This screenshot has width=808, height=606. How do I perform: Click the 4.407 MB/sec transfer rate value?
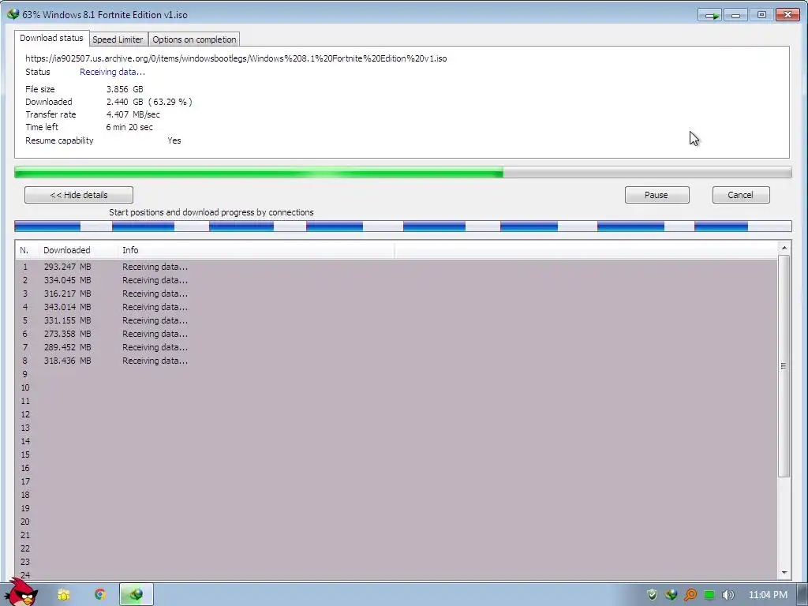point(133,114)
